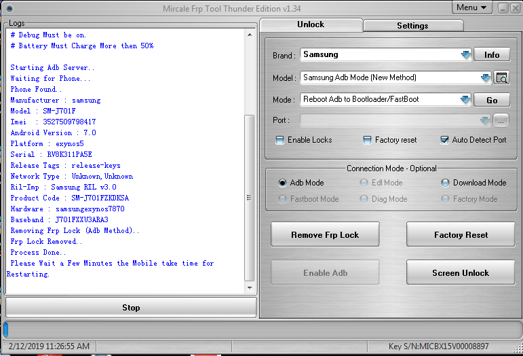Click the Go button

click(492, 100)
